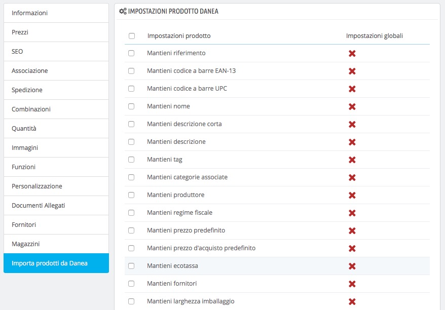The image size is (445, 310).
Task: Open the Quantità tab
Action: pyautogui.click(x=56, y=129)
